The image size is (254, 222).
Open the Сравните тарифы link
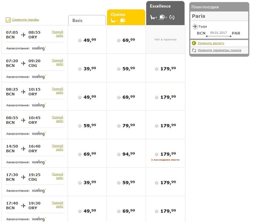click(25, 20)
